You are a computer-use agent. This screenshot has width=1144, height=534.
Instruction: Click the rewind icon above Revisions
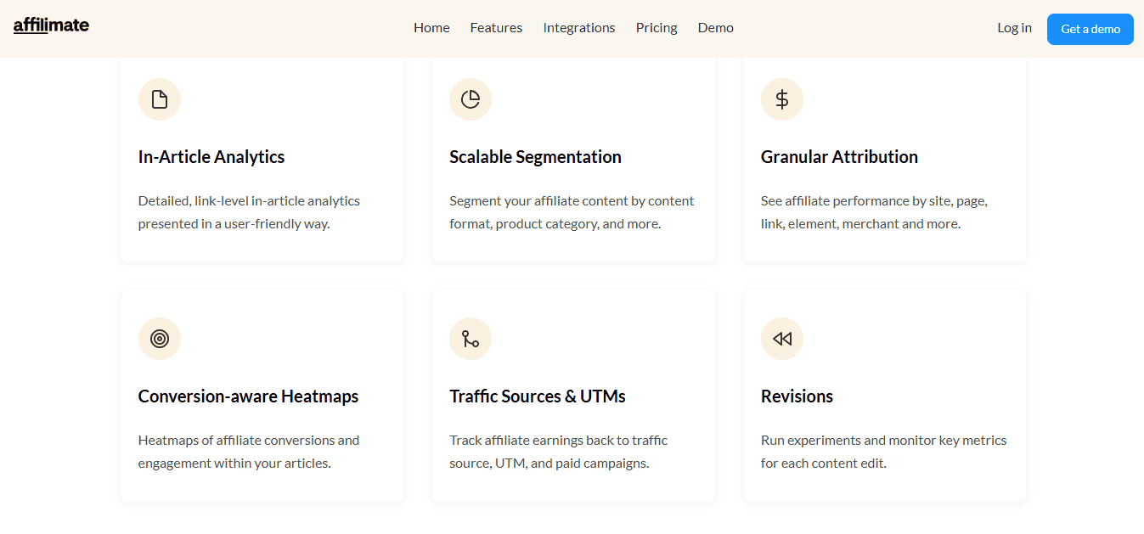click(x=782, y=339)
